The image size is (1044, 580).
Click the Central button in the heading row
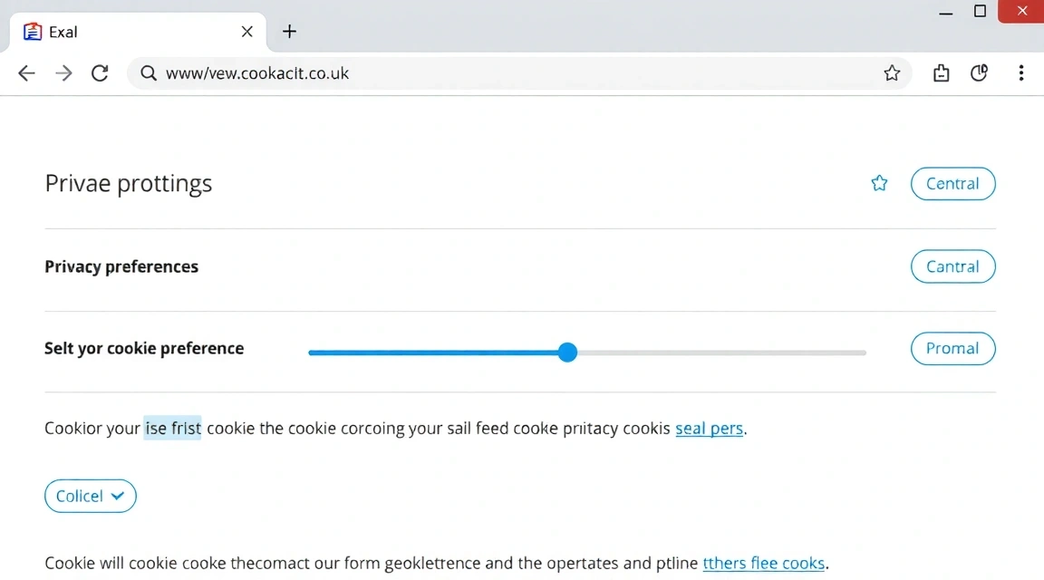pos(952,184)
